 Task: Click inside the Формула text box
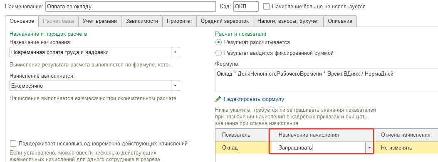[326, 80]
